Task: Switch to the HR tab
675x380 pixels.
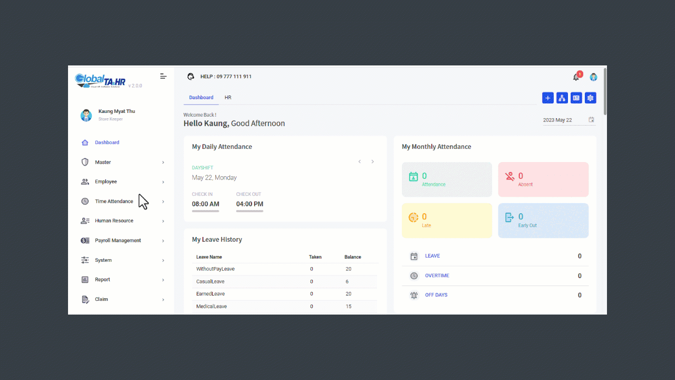Action: point(228,98)
